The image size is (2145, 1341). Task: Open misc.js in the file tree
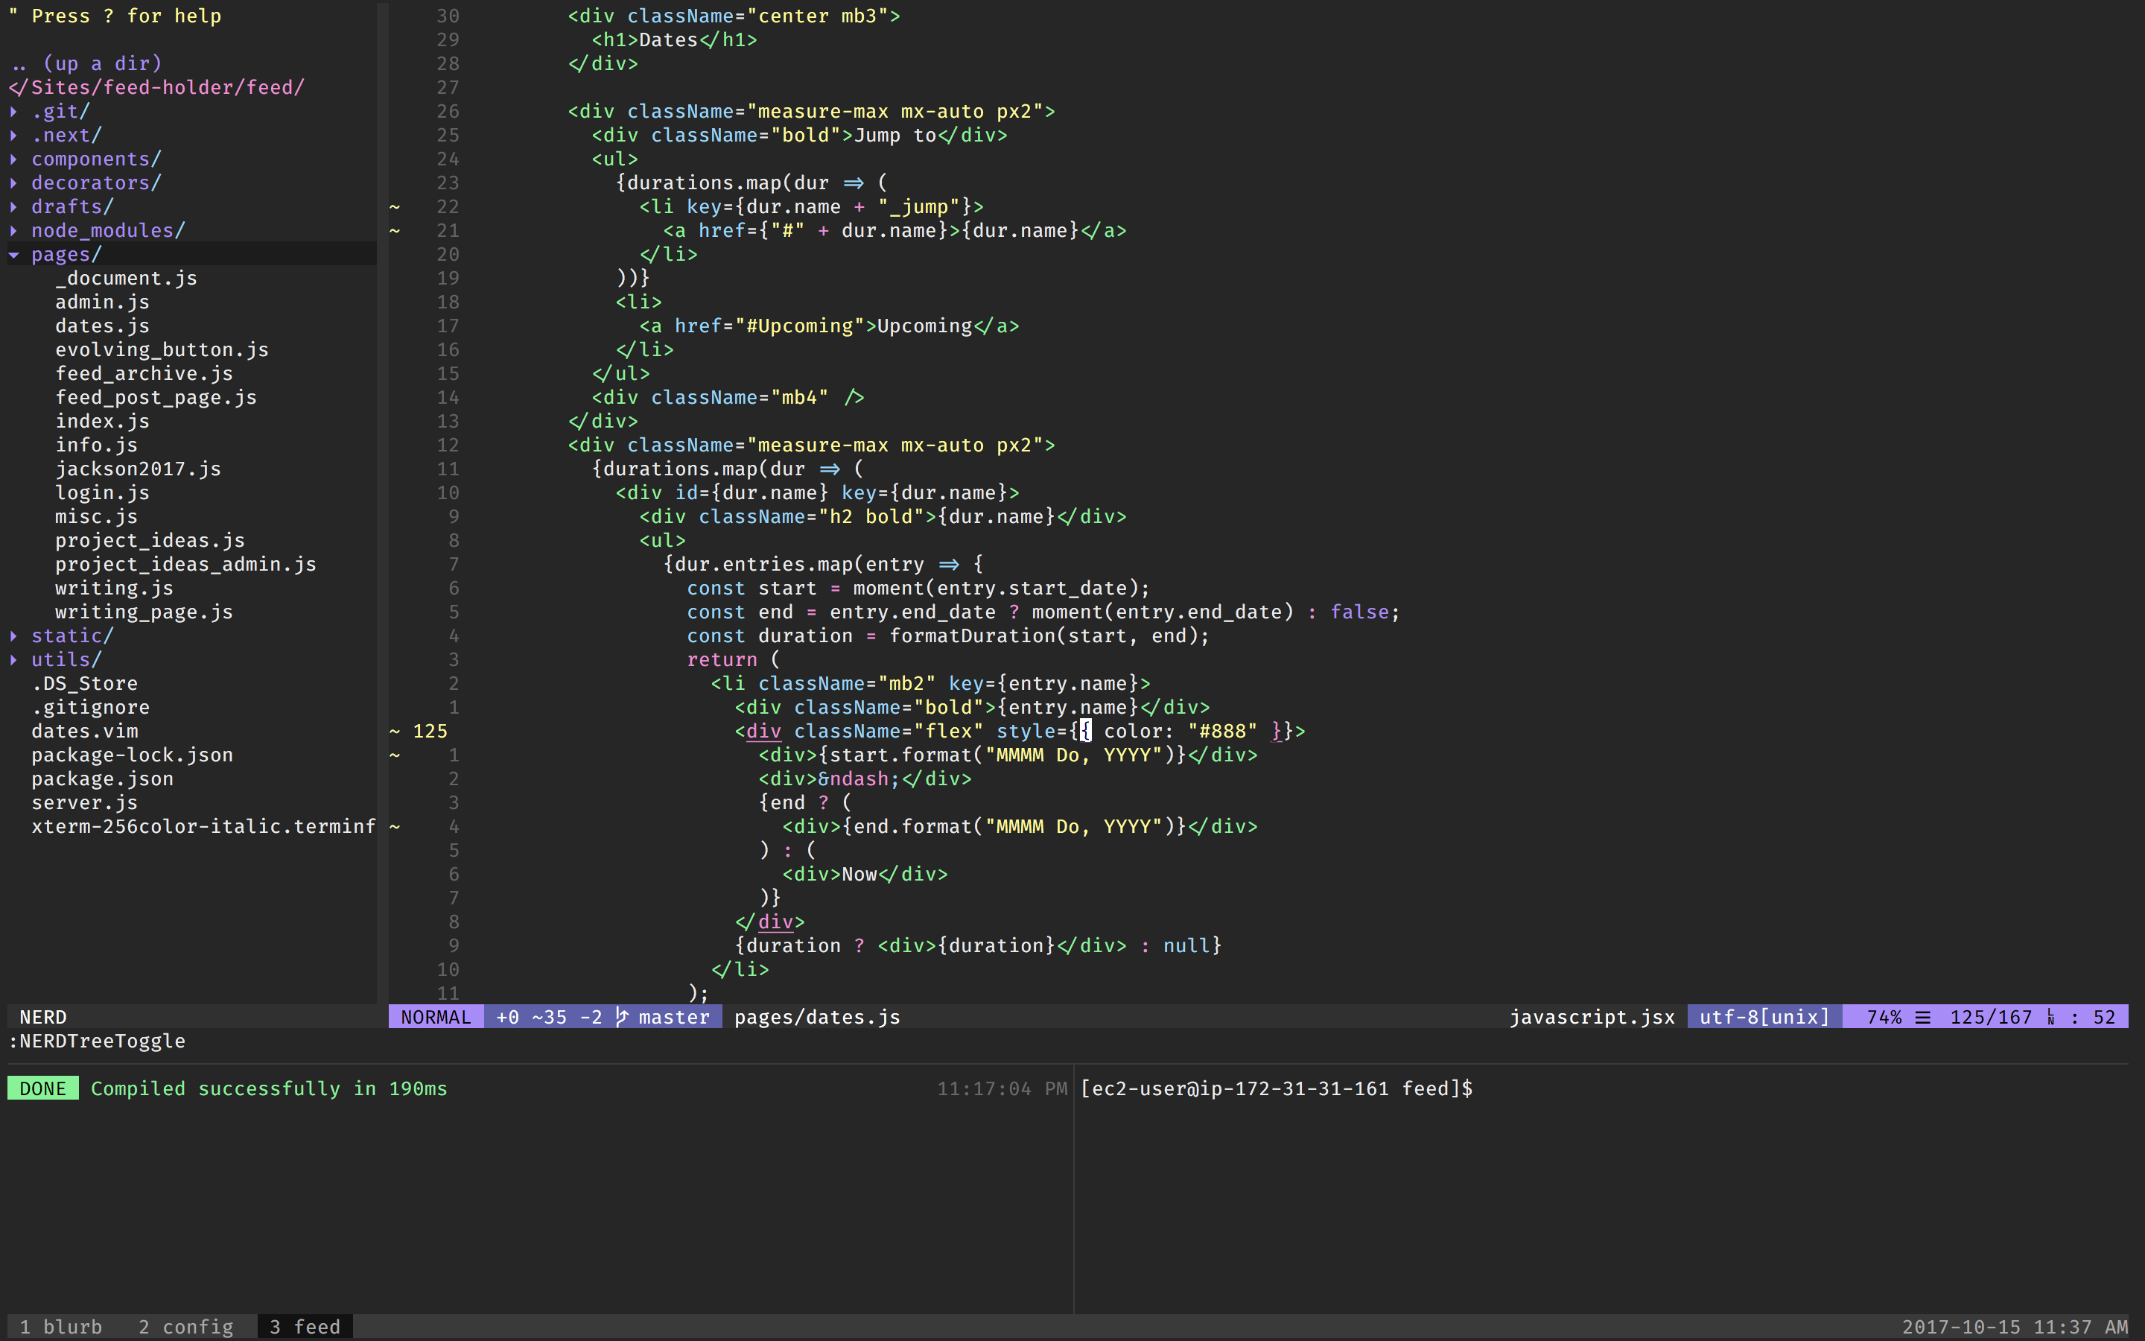[97, 517]
